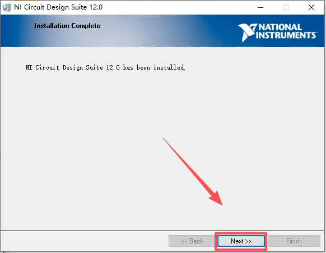
Task: Click the National Instruments eagle emblem
Action: point(247,33)
